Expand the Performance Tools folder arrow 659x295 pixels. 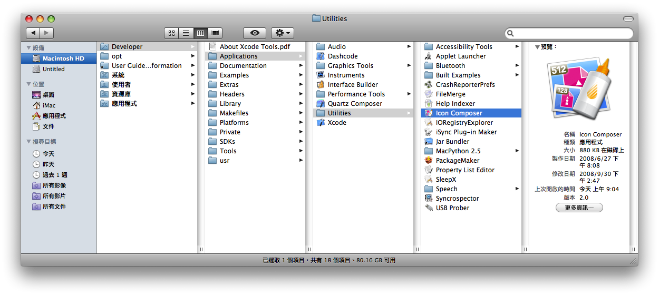coord(409,94)
